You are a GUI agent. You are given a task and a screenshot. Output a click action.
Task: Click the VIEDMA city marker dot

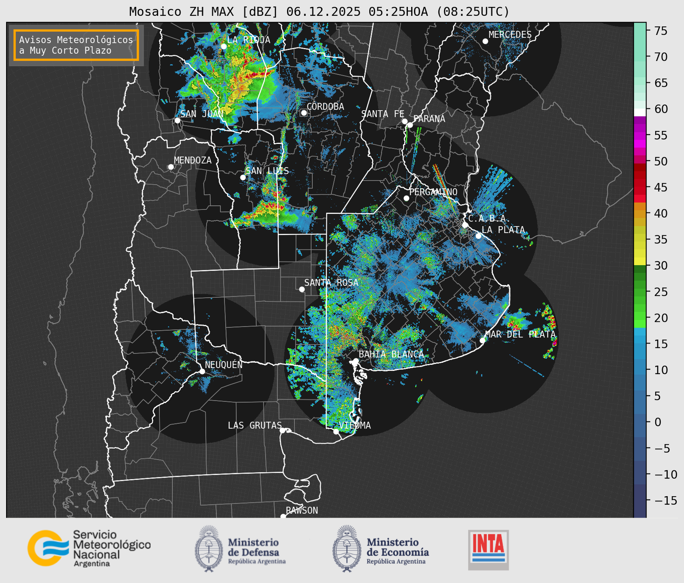click(336, 431)
